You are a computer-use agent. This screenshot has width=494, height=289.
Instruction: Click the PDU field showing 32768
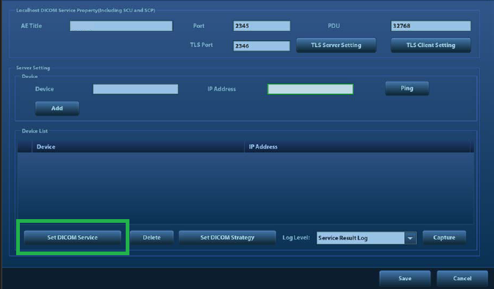click(x=431, y=26)
